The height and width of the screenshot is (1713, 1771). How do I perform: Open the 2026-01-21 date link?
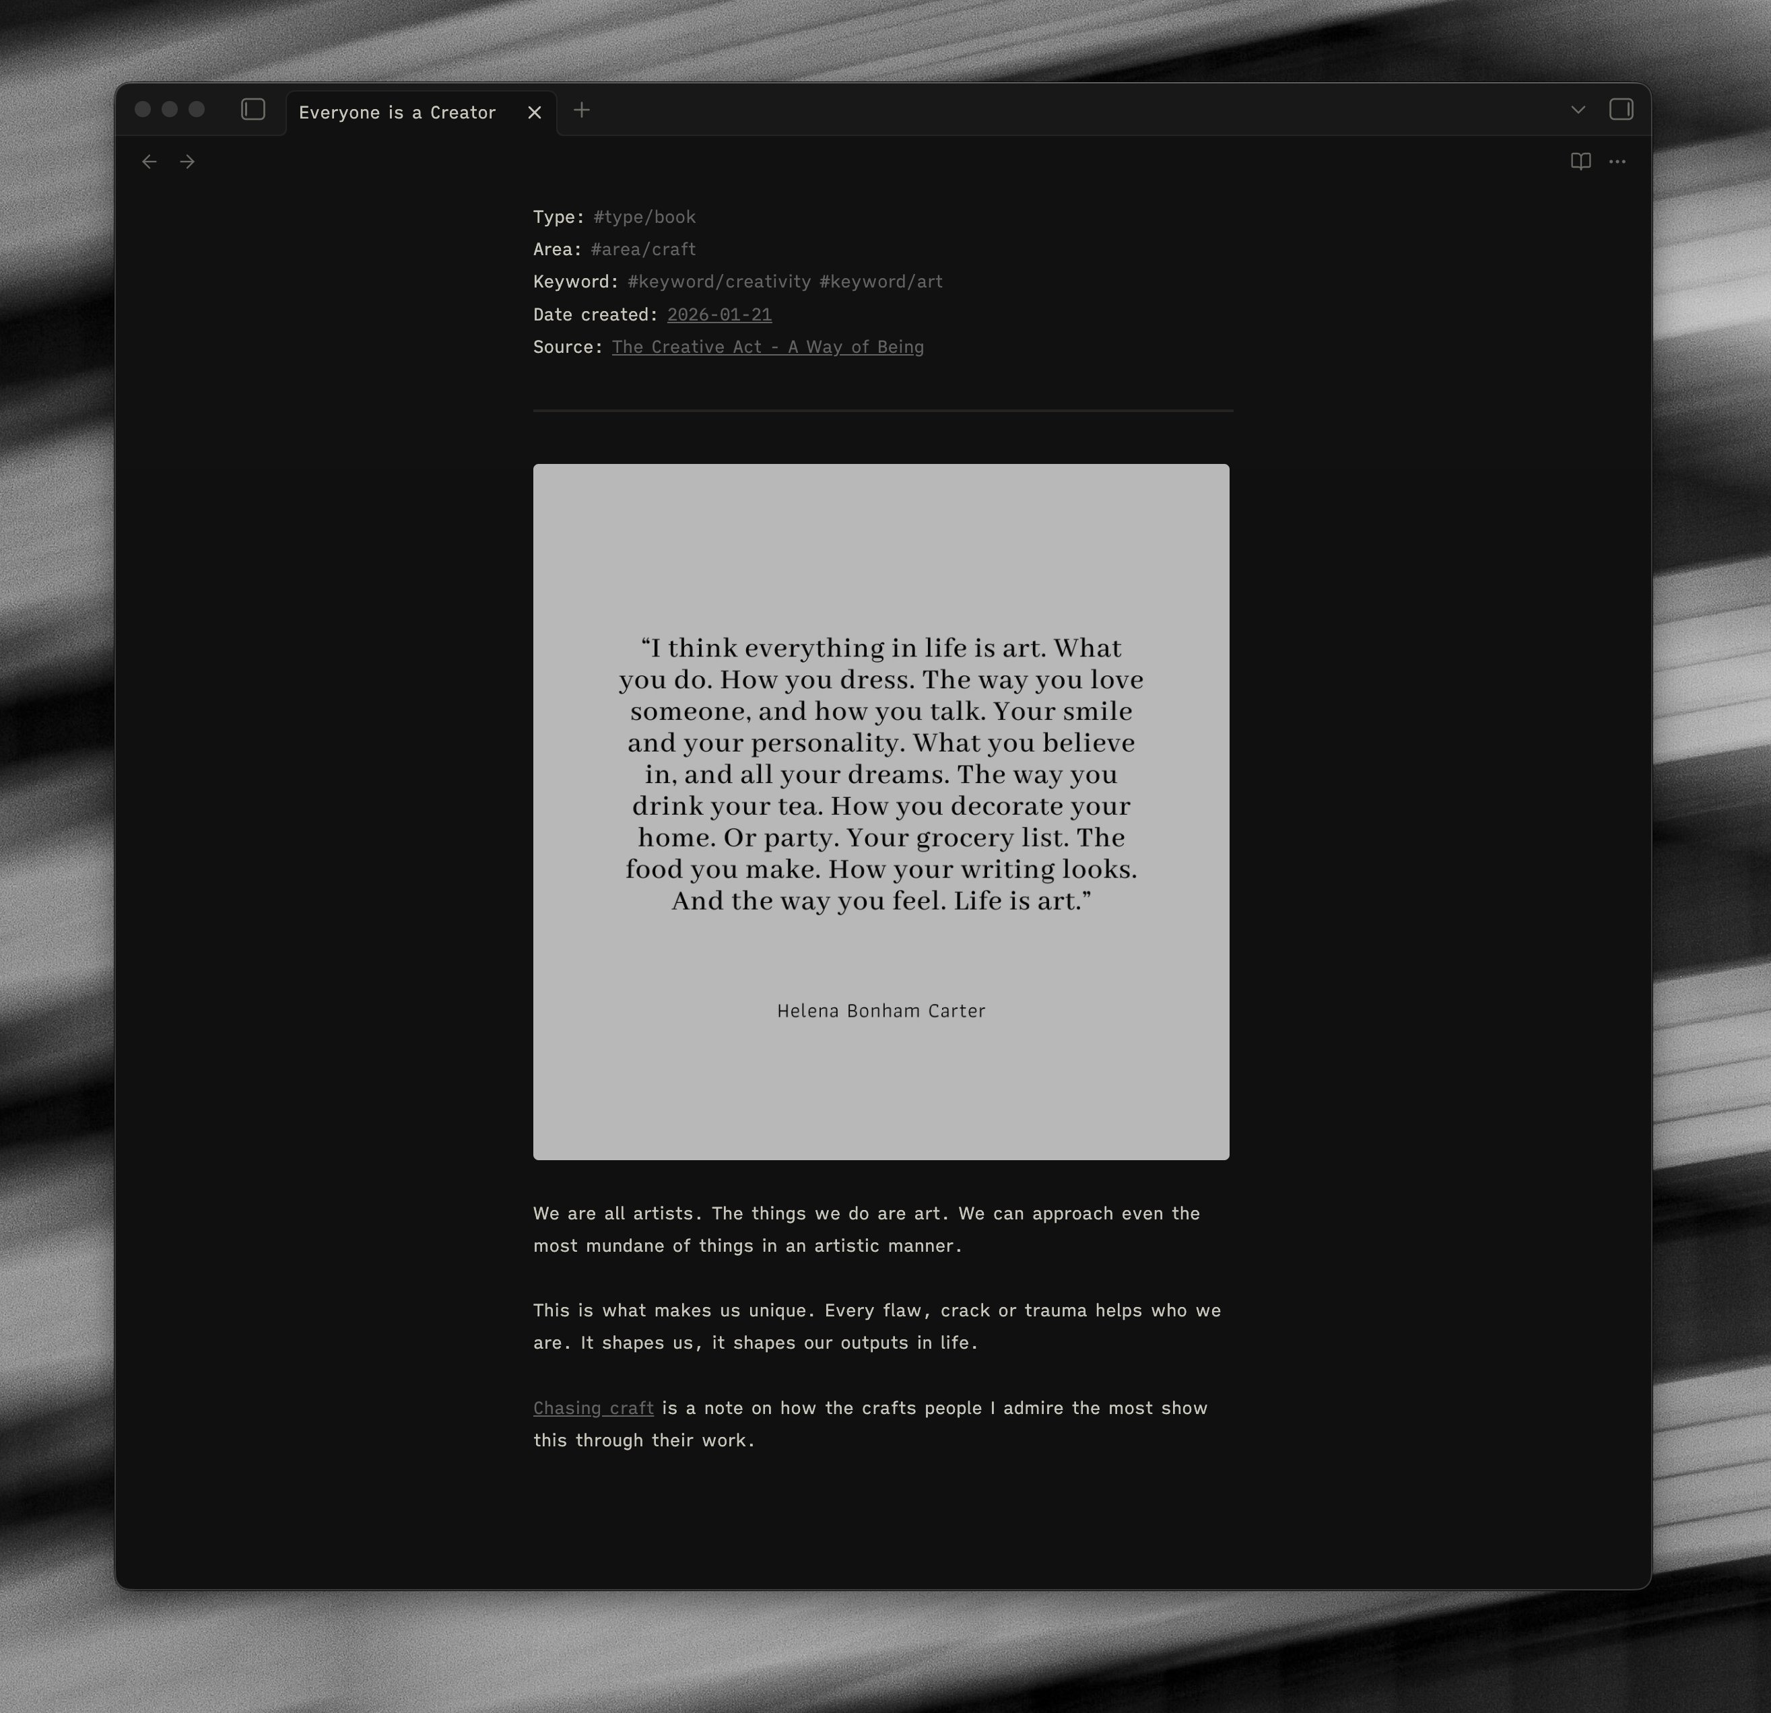(x=719, y=314)
